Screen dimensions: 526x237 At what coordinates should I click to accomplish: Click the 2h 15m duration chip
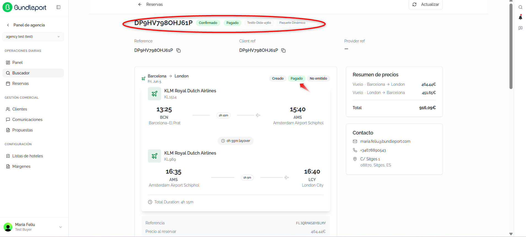pyautogui.click(x=224, y=115)
